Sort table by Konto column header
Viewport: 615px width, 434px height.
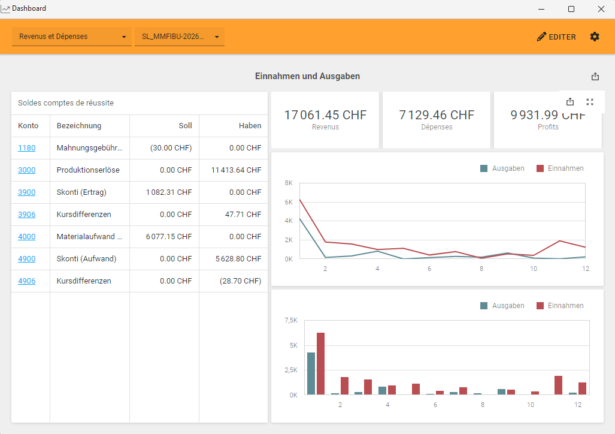pos(28,126)
